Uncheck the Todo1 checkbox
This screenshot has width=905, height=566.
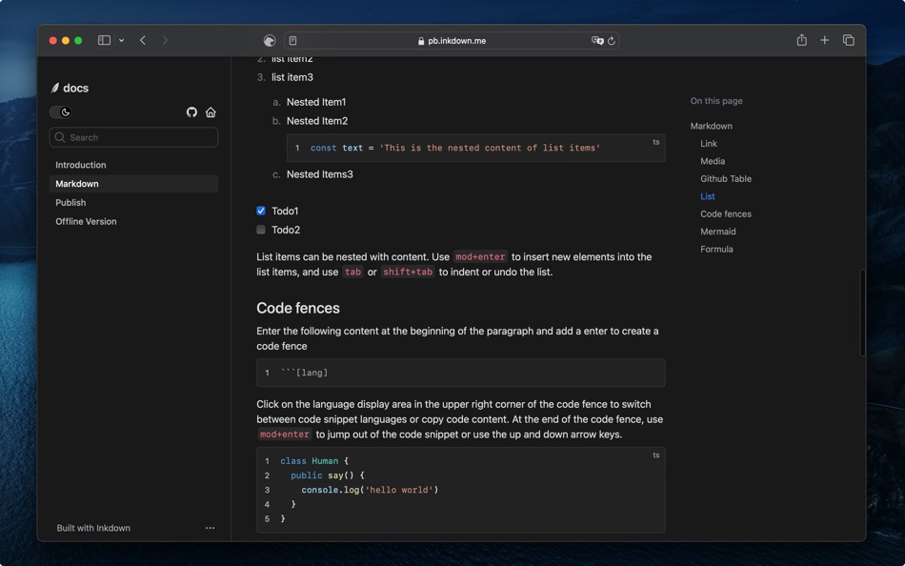(261, 211)
